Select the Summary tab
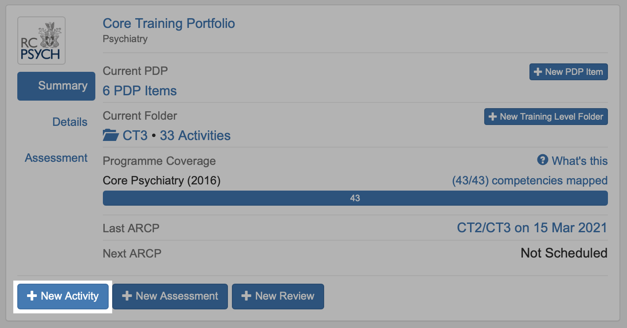This screenshot has height=328, width=627. (x=56, y=86)
